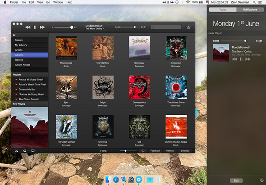Viewport: 266px width, 185px height.
Task: Launch Safari from the Dock
Action: click(116, 180)
